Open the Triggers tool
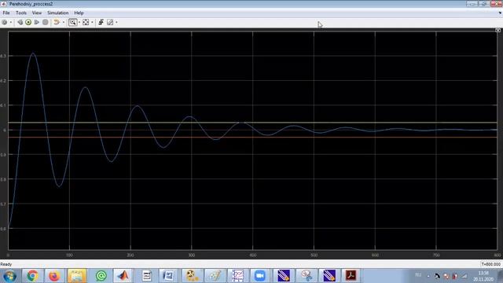The image size is (503, 283). click(101, 22)
